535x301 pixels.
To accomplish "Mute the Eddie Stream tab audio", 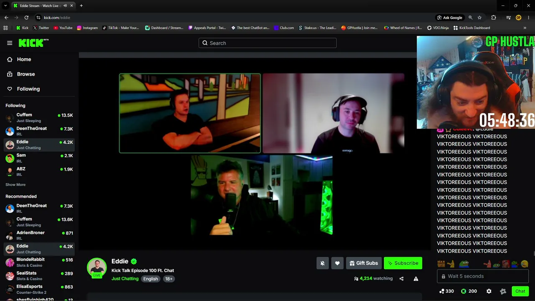I will (x=65, y=6).
